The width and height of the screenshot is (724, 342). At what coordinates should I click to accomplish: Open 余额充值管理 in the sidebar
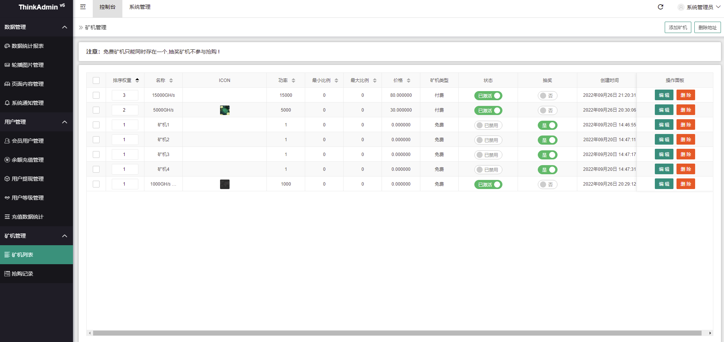point(27,160)
